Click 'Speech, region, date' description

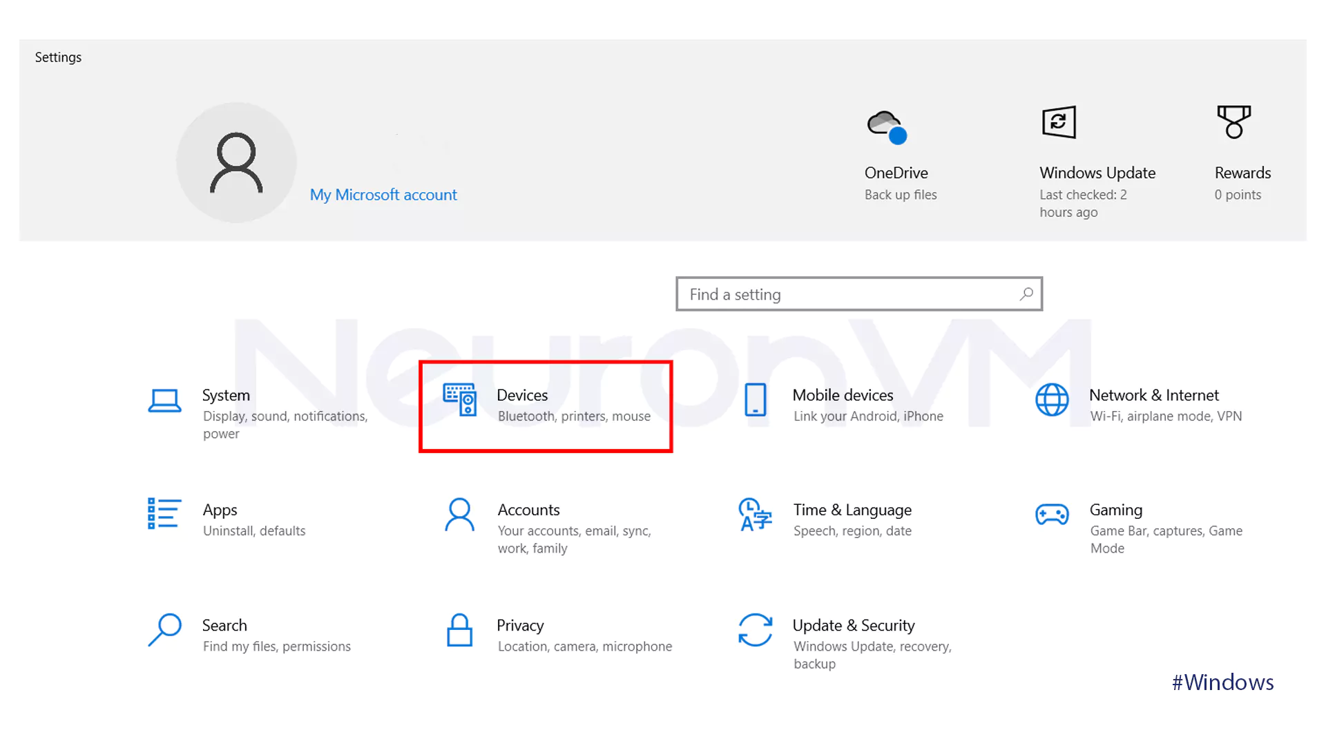(852, 531)
